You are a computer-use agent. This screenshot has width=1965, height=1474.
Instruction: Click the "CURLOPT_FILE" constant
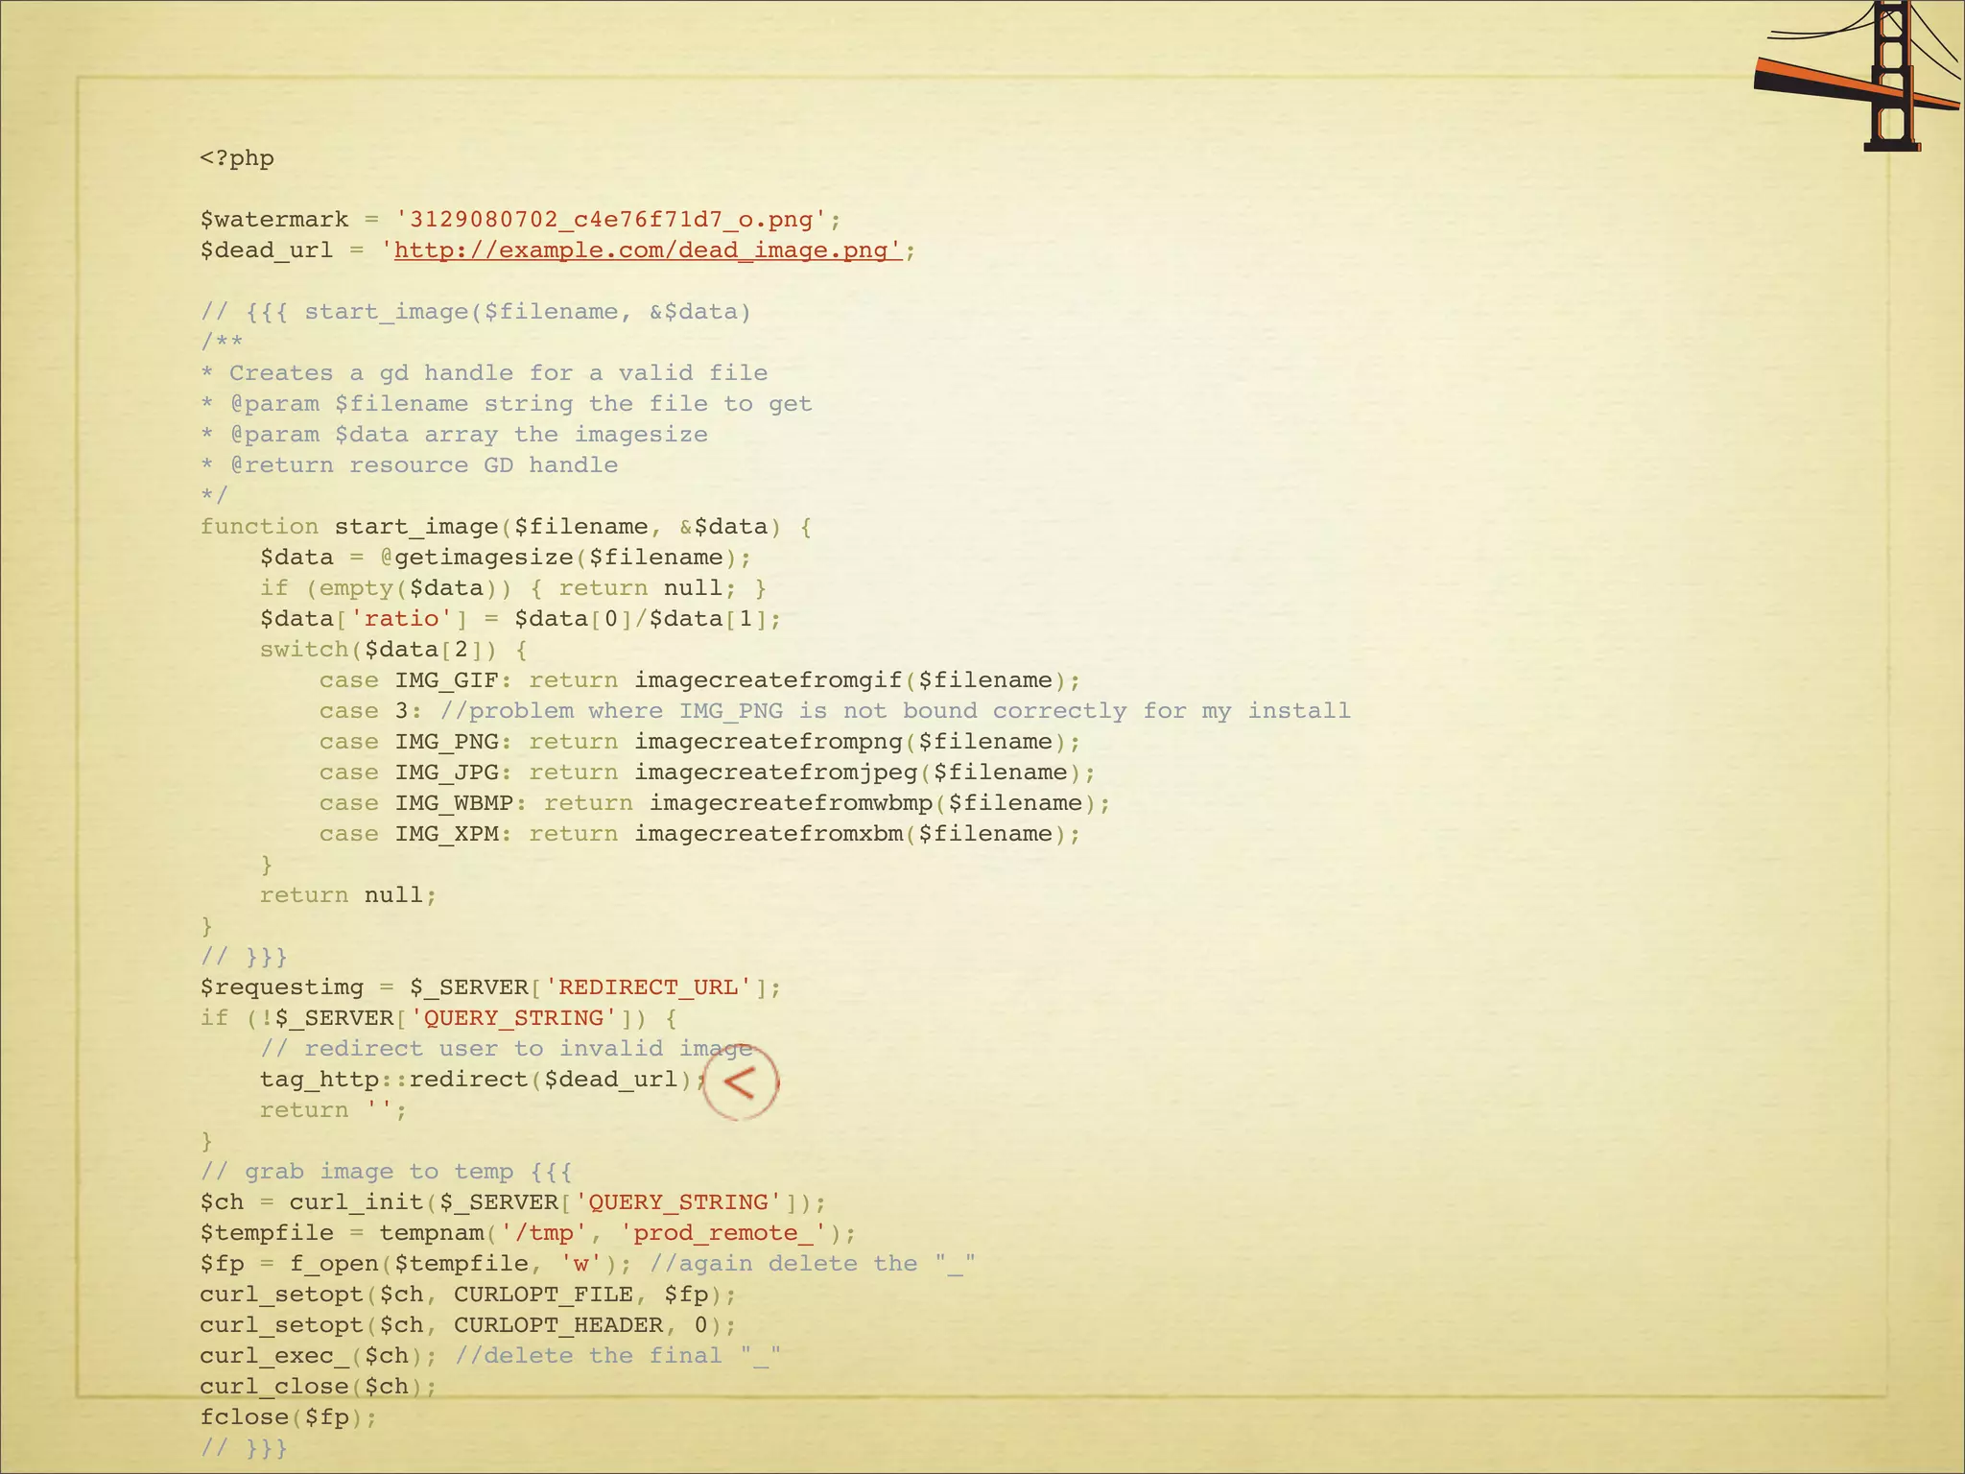tap(543, 1295)
